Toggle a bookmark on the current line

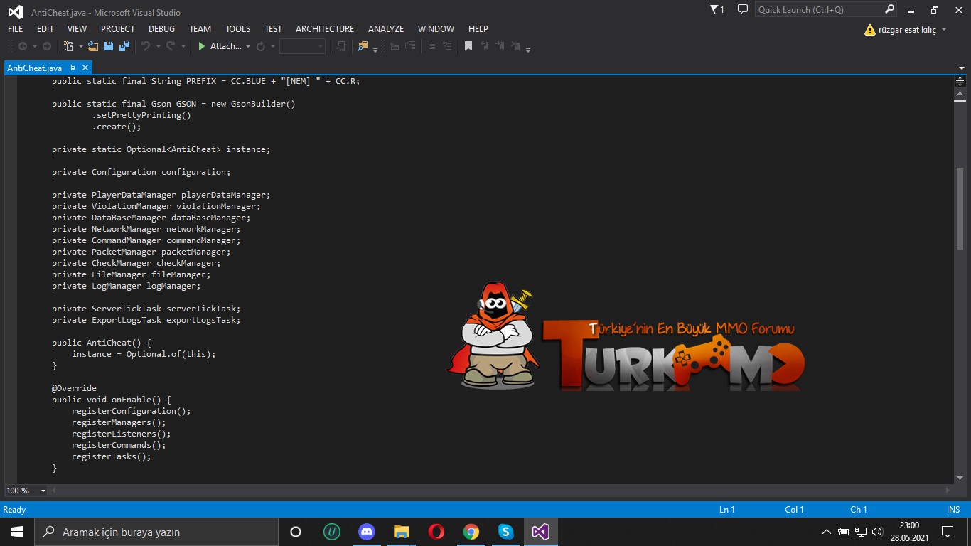(x=468, y=46)
